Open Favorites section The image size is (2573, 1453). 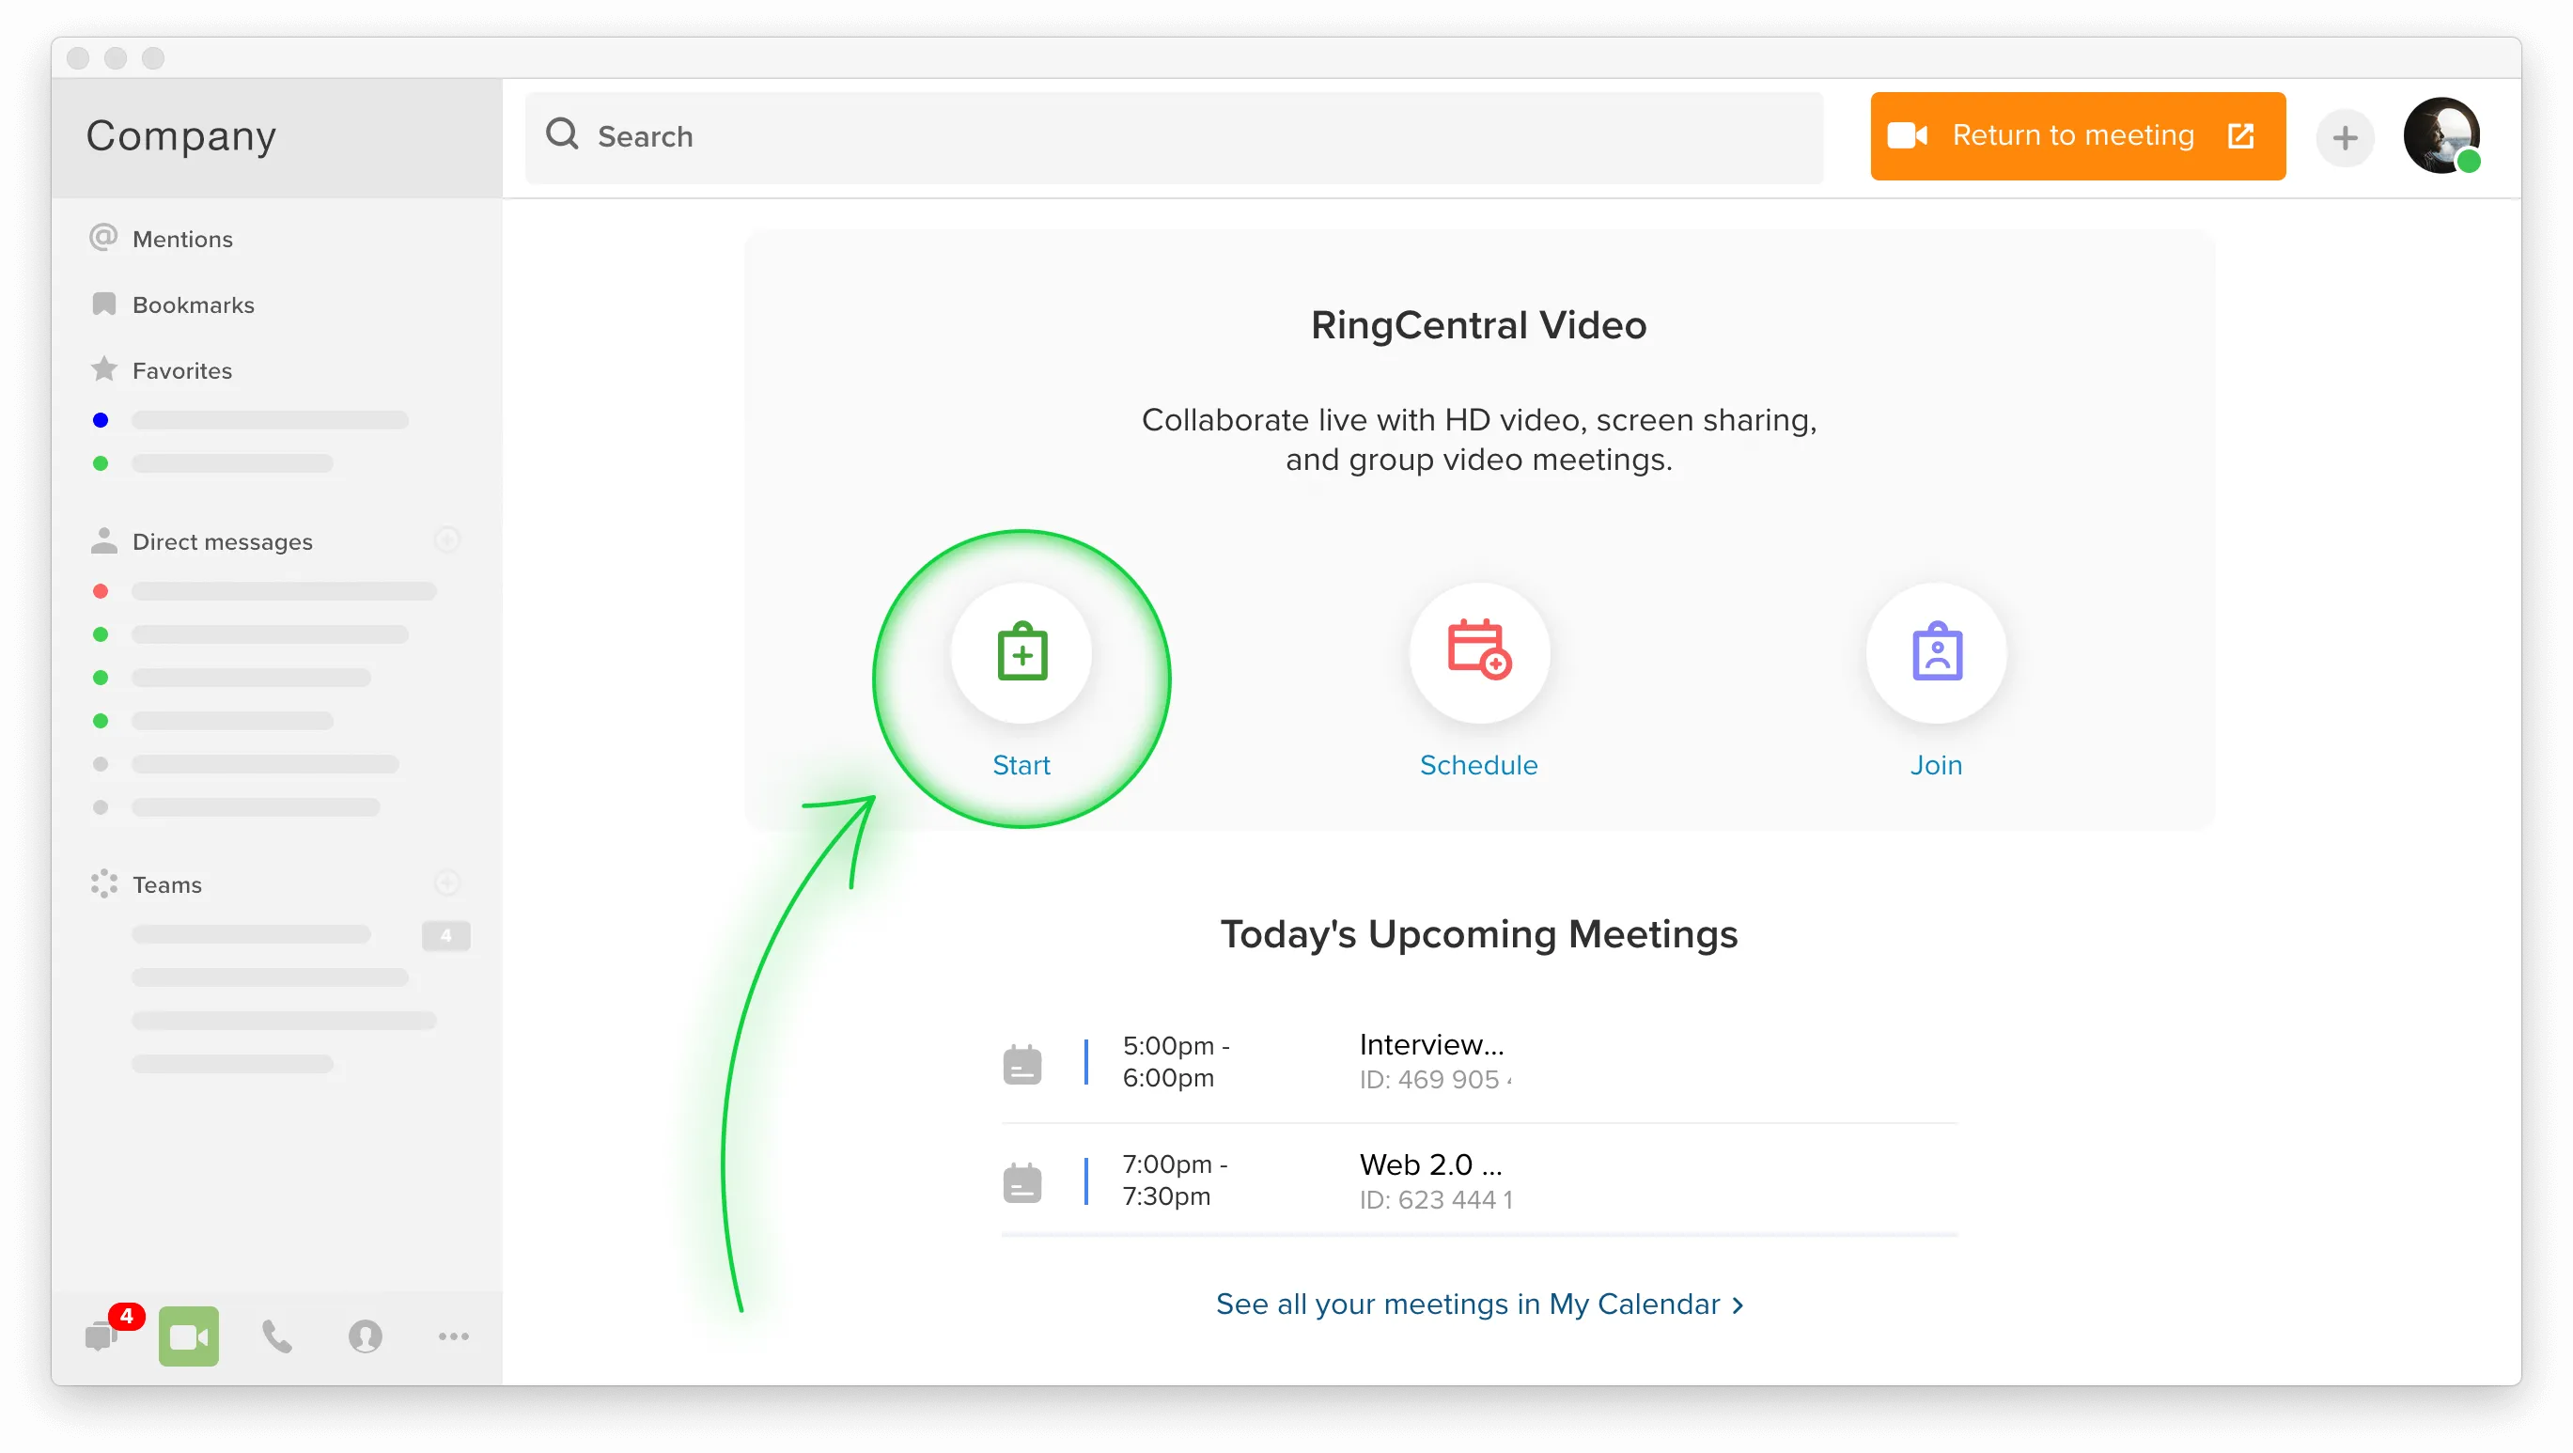[181, 370]
